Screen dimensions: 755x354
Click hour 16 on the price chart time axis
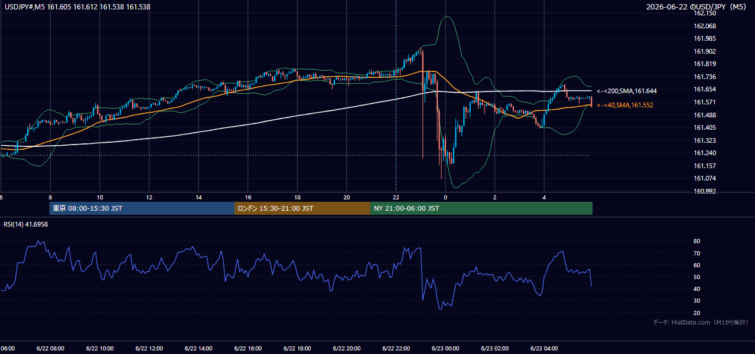click(x=248, y=198)
